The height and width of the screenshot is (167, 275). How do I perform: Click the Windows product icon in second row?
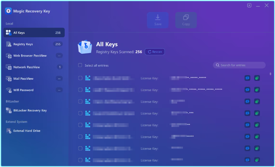tap(88, 90)
